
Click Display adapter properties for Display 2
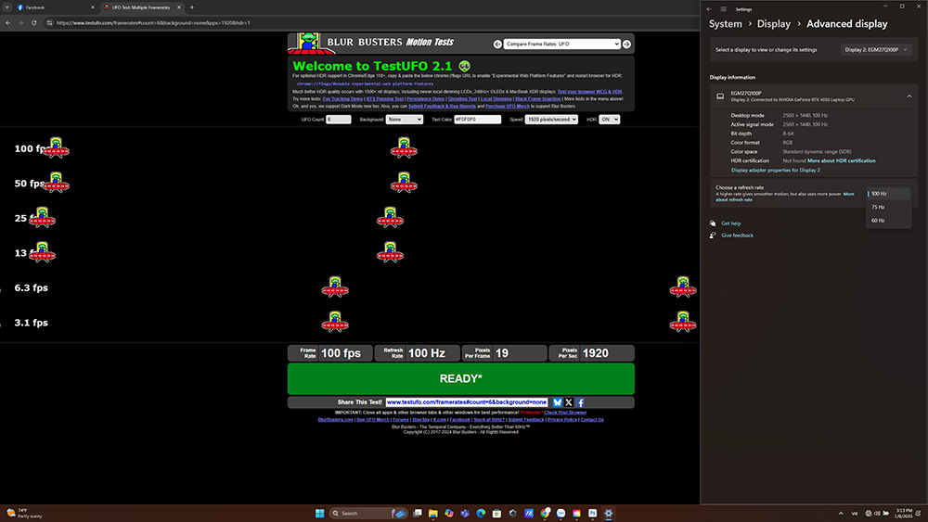[x=775, y=171]
